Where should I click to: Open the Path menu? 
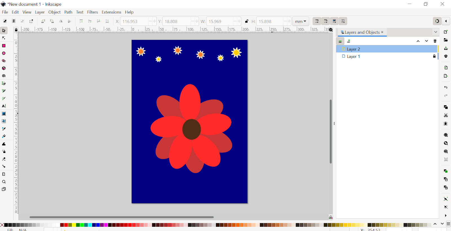pos(68,12)
